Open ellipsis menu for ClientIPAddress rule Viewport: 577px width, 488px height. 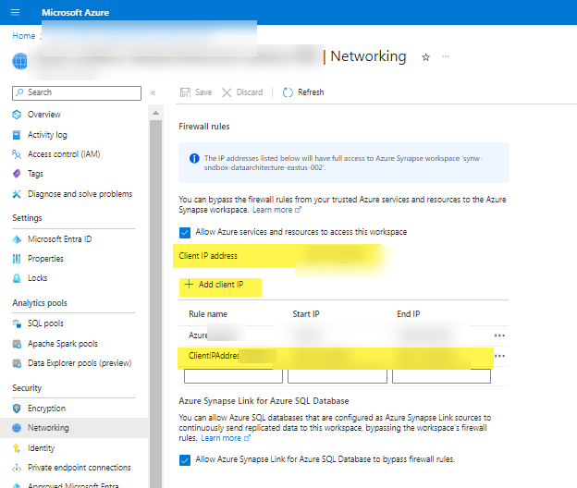point(499,356)
